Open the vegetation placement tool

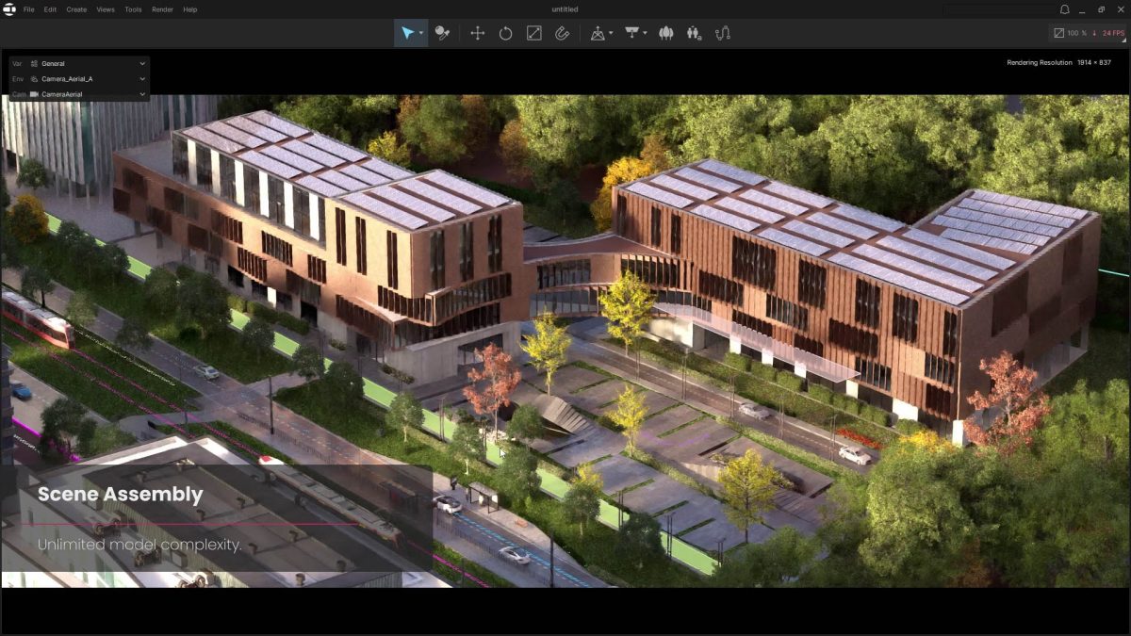[x=665, y=33]
